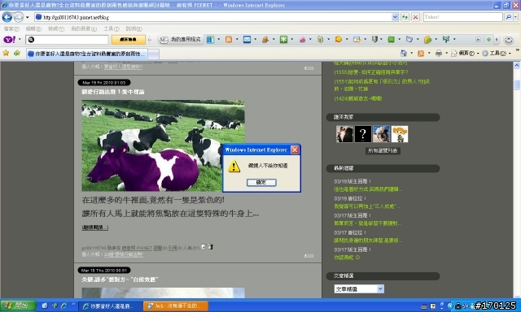
Task: Click the IE Forward arrow button
Action: pyautogui.click(x=19, y=17)
